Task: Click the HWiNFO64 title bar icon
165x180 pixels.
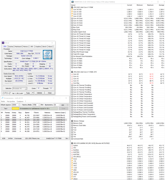Action: tap(72, 2)
